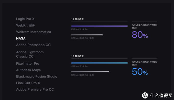174x100 pixels.
Task: Click the 50% blue figure
Action: (140, 72)
